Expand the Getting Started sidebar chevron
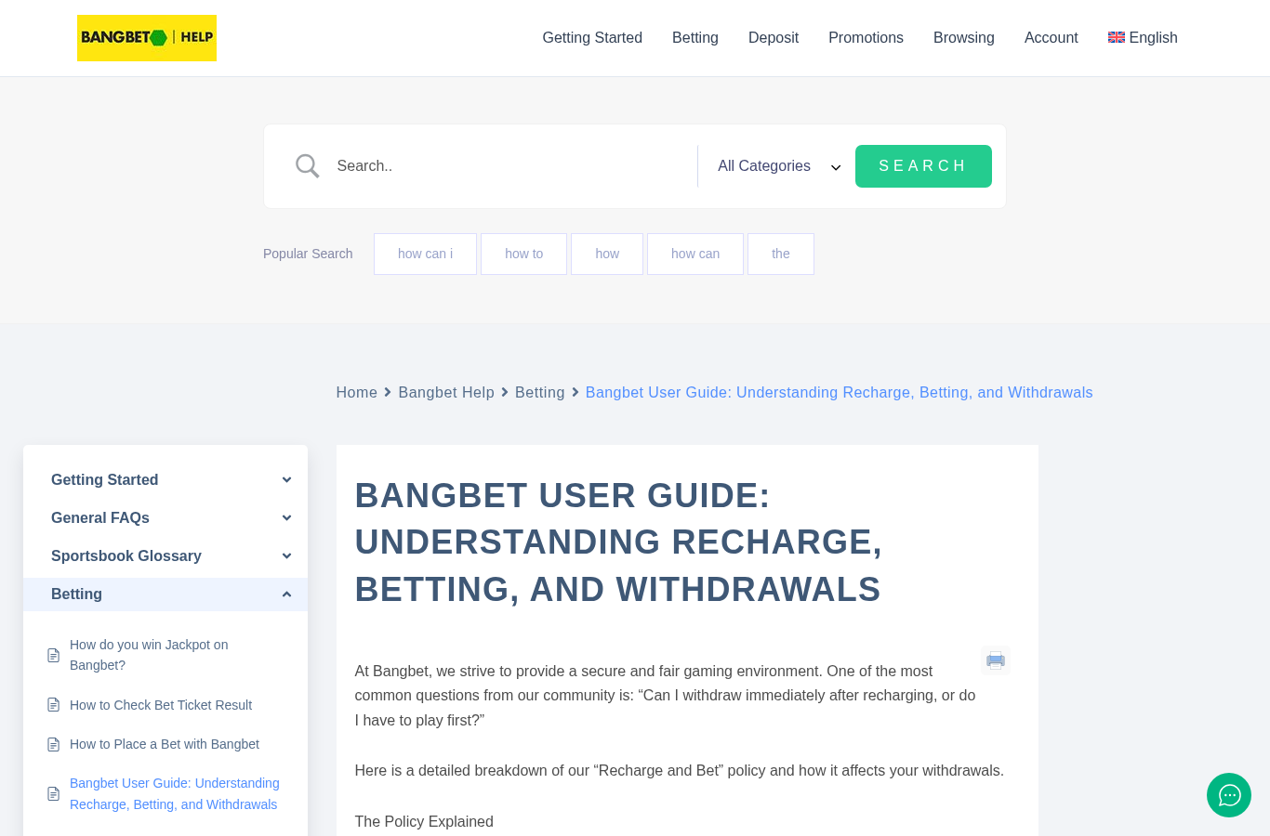Image resolution: width=1270 pixels, height=836 pixels. click(x=286, y=480)
